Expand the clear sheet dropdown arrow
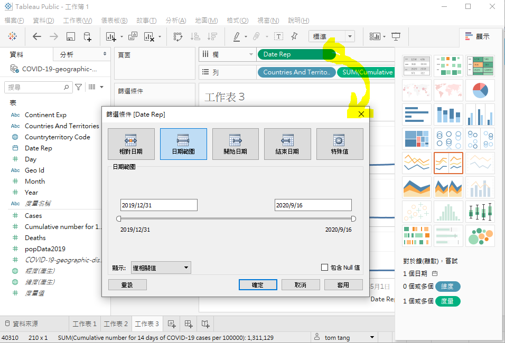This screenshot has width=505, height=343. 160,37
